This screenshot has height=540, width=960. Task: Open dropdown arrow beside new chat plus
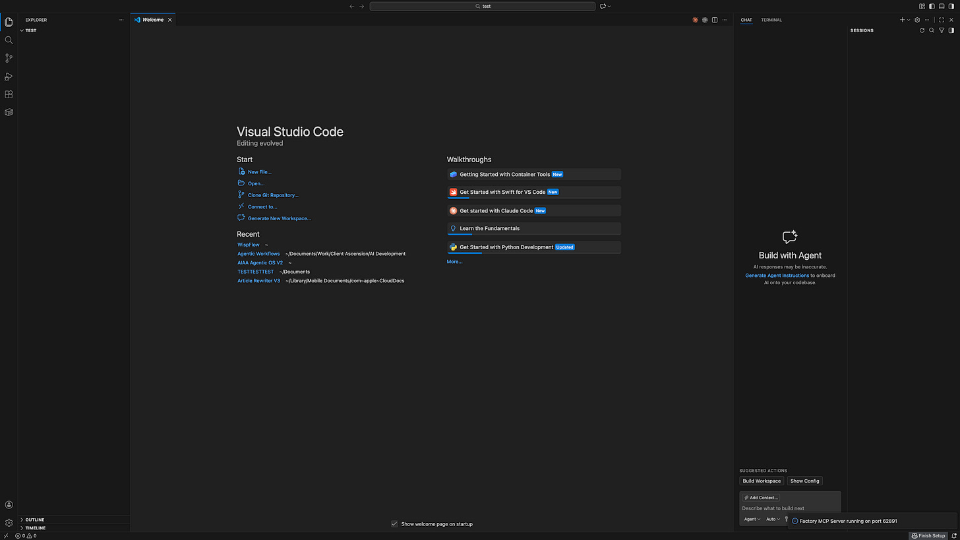(909, 20)
